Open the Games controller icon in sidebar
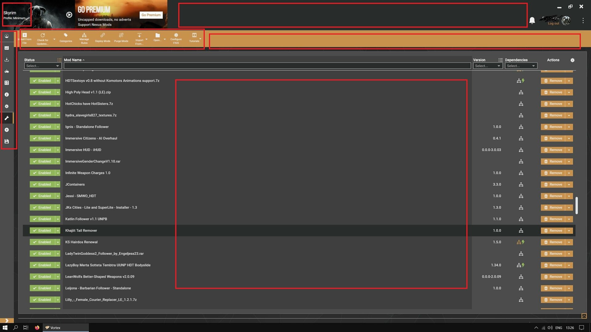 6,71
